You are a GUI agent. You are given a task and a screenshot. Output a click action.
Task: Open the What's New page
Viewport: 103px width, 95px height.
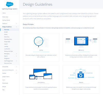[x=5, y=17]
